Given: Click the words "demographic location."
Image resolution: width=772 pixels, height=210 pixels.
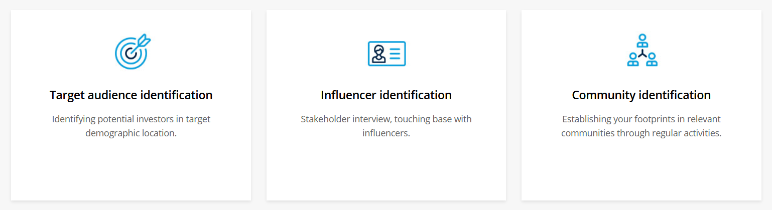Looking at the screenshot, I should tap(131, 134).
